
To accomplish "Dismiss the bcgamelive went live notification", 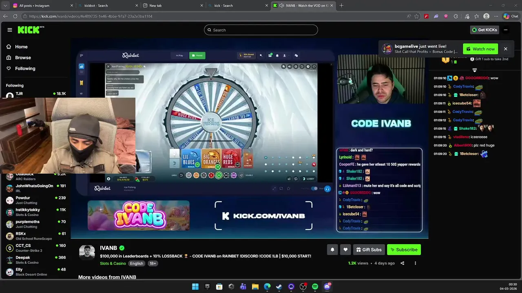I will click(x=505, y=49).
